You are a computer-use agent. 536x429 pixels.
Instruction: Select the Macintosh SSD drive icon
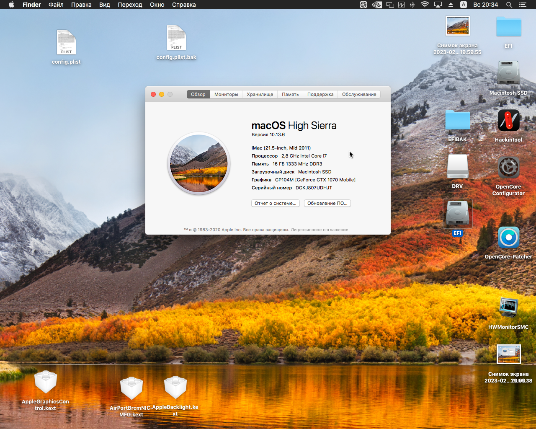[x=508, y=73]
